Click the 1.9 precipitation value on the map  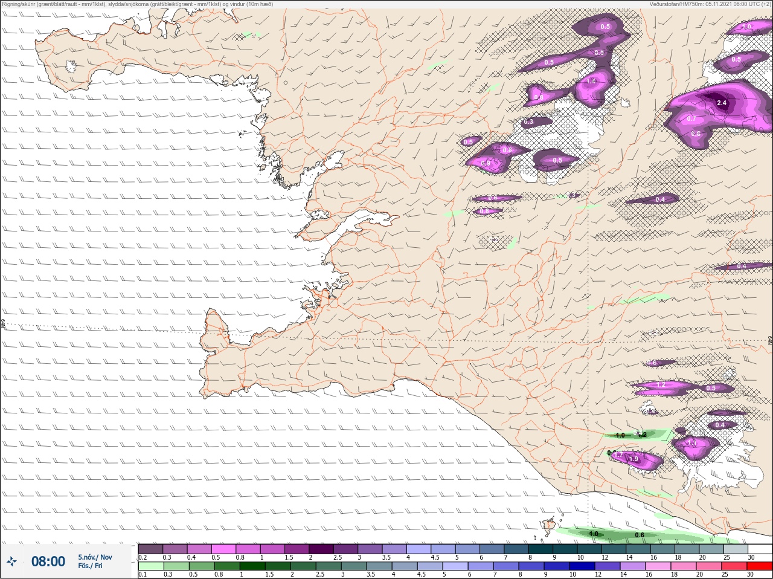(634, 459)
